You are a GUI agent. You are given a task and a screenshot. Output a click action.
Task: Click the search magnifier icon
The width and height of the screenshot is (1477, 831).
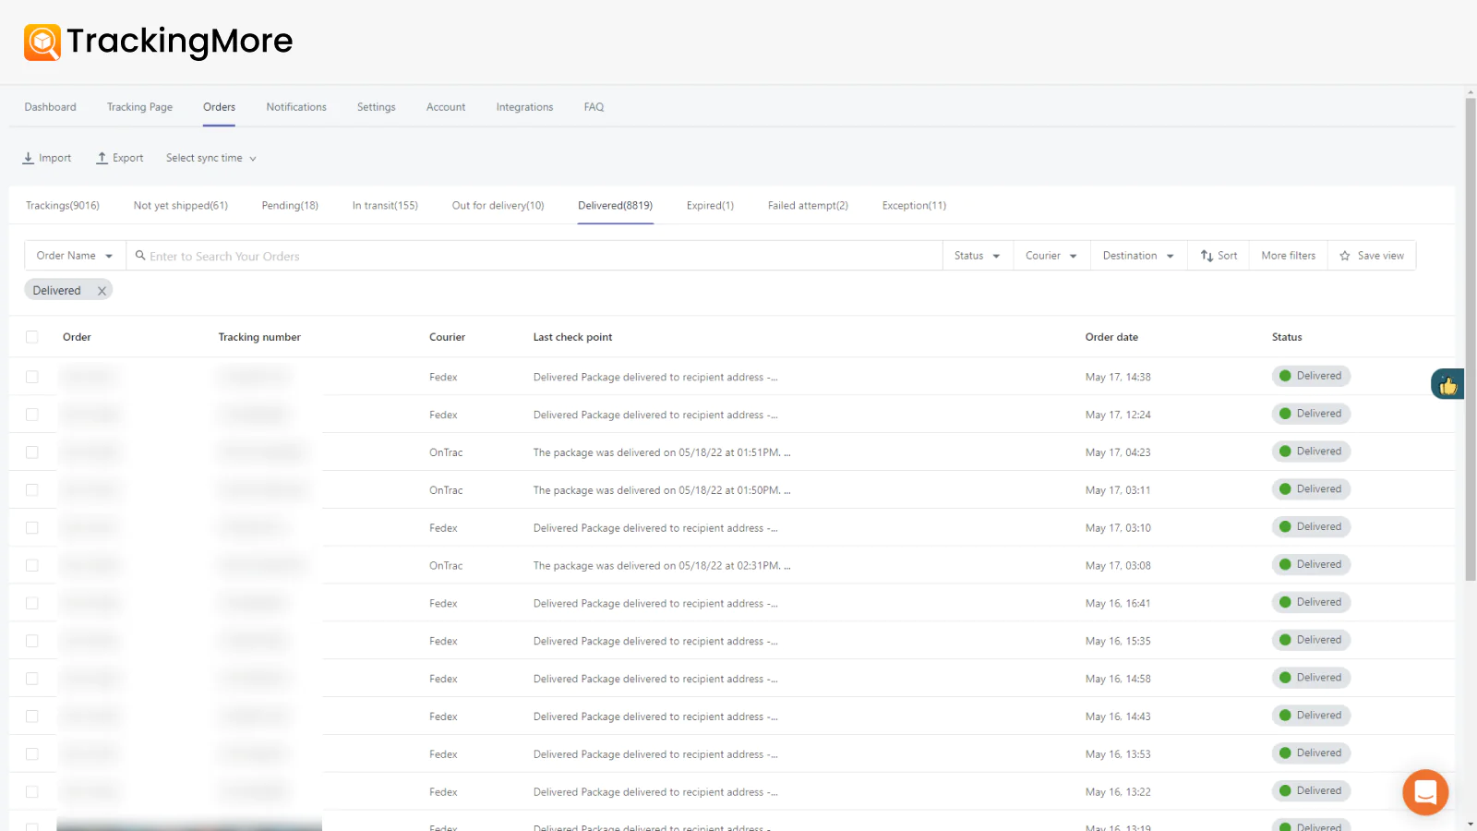[140, 256]
